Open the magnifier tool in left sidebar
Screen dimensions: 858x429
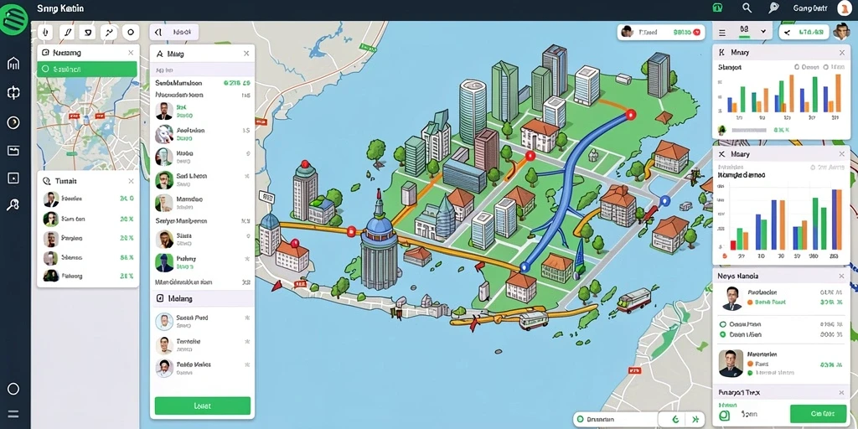[x=13, y=205]
